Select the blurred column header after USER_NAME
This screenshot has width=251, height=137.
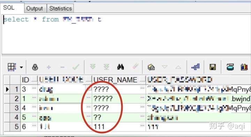tap(198, 80)
